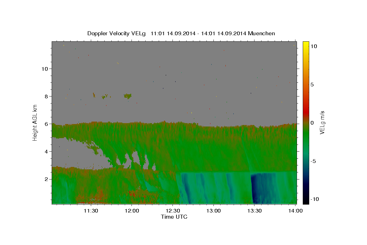
Task: Click the colorbar value 10 label
Action: click(313, 46)
